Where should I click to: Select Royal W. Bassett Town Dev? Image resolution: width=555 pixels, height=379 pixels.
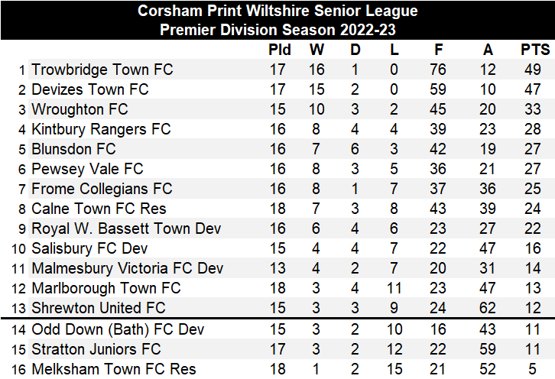coord(126,228)
